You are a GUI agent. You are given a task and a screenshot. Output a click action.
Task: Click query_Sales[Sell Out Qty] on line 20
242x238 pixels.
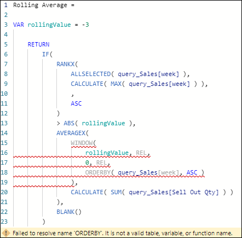(x=174, y=192)
